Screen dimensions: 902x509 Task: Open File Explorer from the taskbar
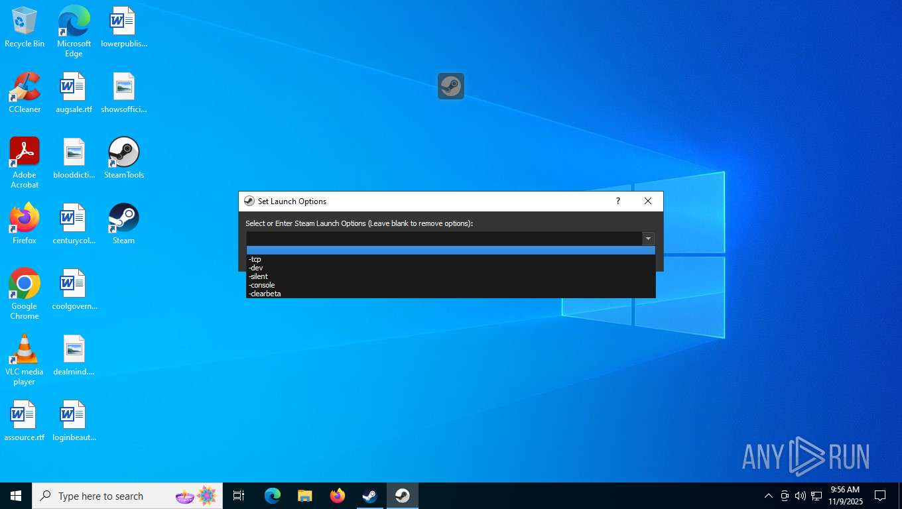(x=305, y=496)
